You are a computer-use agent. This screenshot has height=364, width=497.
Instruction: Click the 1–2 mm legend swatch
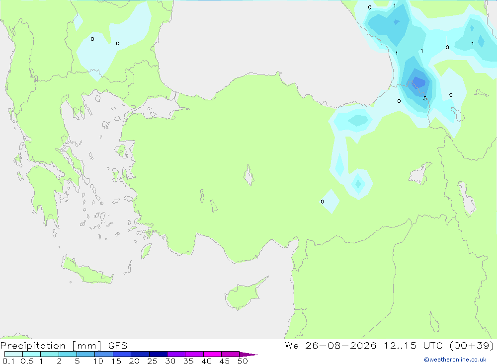coord(50,354)
